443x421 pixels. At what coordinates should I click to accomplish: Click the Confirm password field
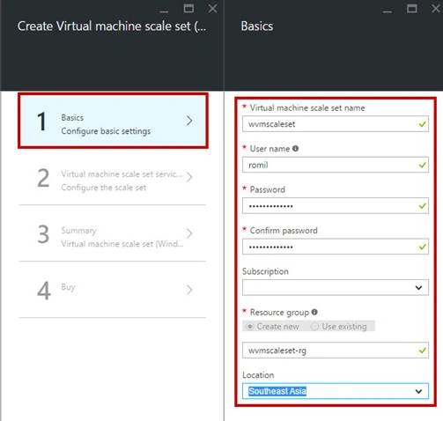point(336,247)
